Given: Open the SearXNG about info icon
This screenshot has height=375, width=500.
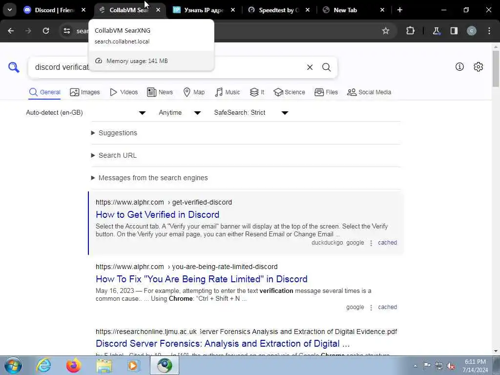Looking at the screenshot, I should [459, 66].
